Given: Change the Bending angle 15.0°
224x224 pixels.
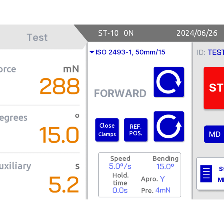Looking at the screenshot, I should (x=165, y=167).
